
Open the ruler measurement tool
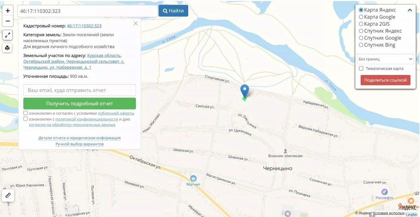[x=8, y=195]
